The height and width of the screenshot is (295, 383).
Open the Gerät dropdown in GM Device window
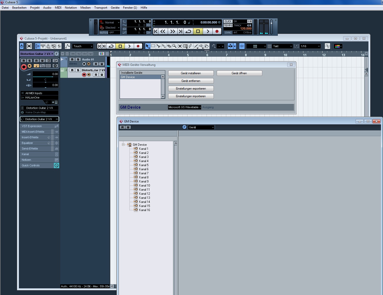(201, 127)
